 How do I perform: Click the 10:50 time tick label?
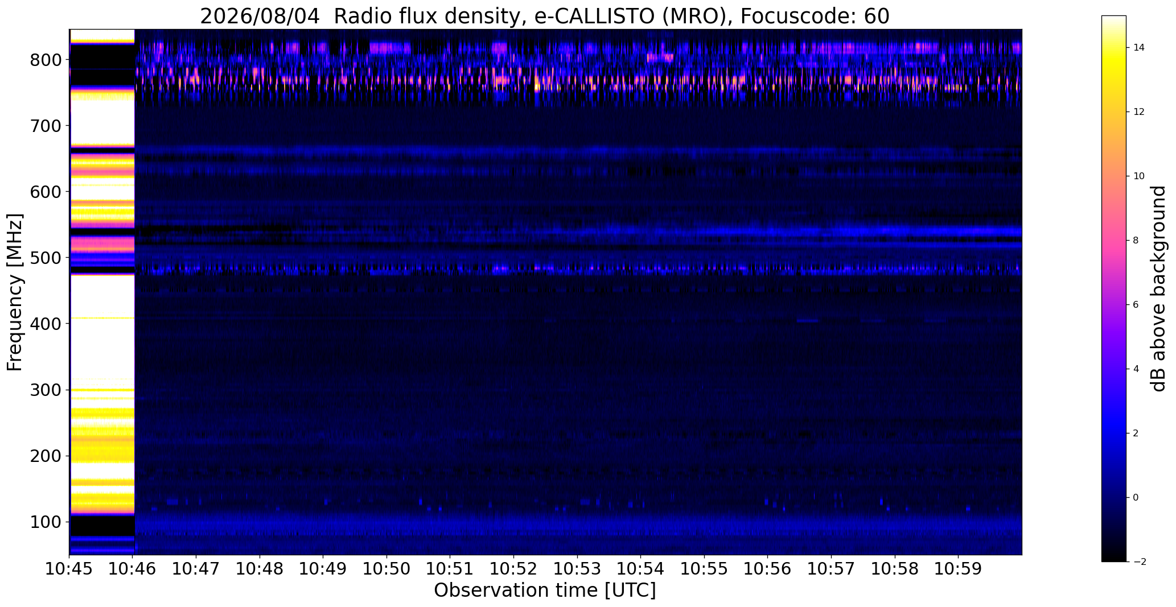click(387, 568)
